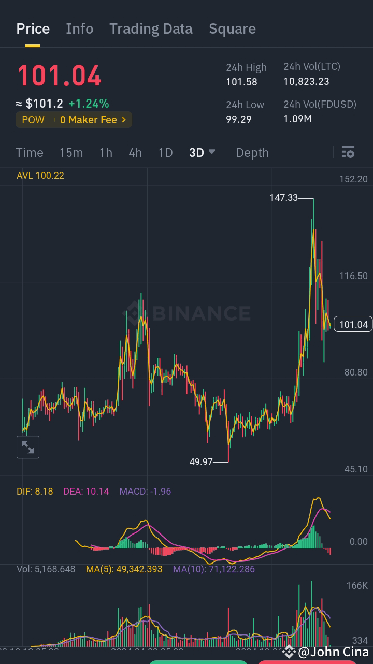Go to the Square tab
The height and width of the screenshot is (664, 373).
(232, 28)
